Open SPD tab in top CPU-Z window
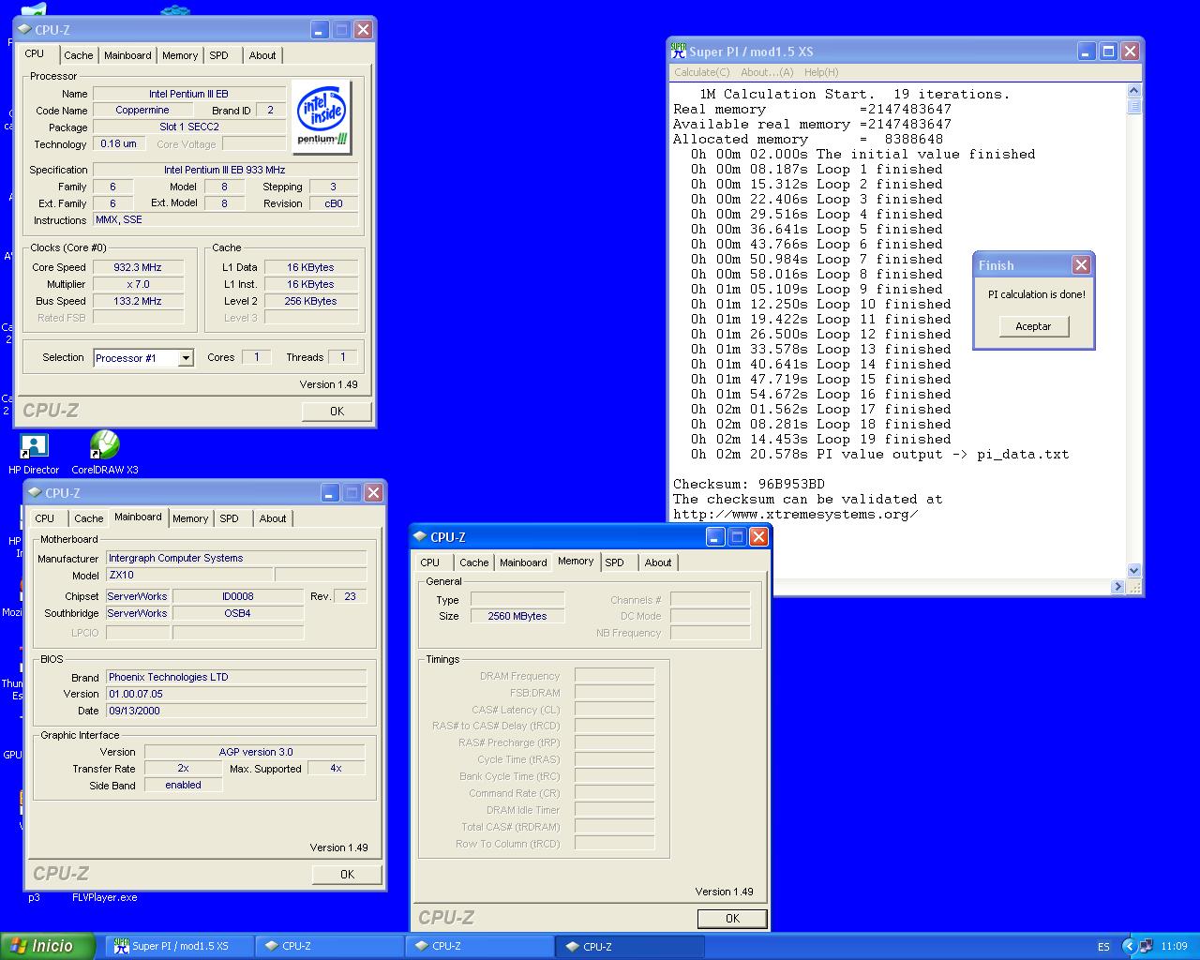The height and width of the screenshot is (960, 1200). pyautogui.click(x=218, y=55)
